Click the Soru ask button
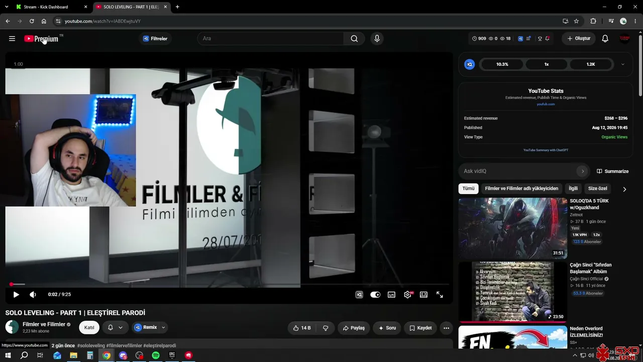This screenshot has height=362, width=643. (387, 328)
